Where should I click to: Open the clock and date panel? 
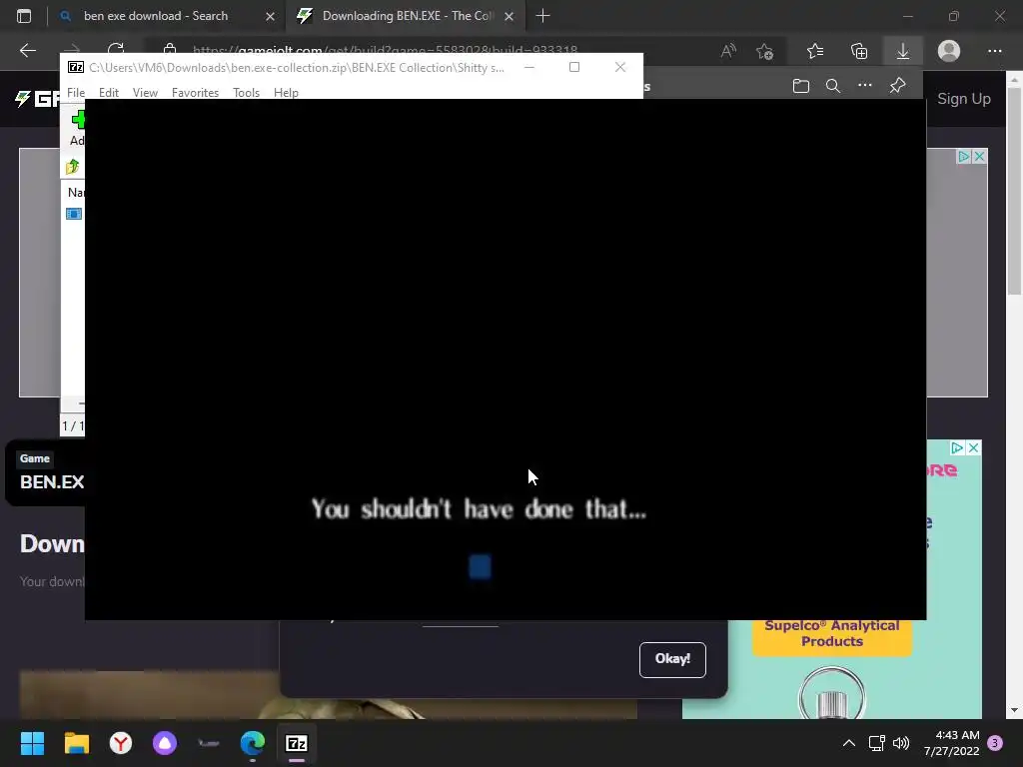point(952,743)
